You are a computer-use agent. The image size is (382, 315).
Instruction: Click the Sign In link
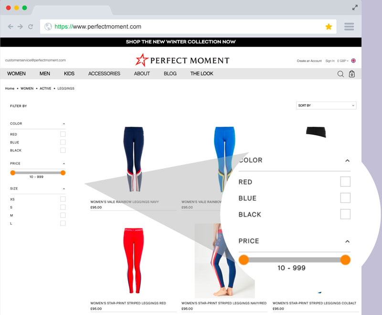point(330,61)
